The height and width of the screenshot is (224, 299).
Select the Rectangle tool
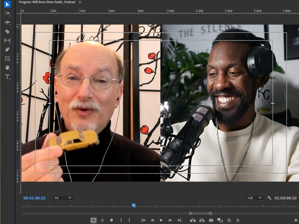(7, 59)
